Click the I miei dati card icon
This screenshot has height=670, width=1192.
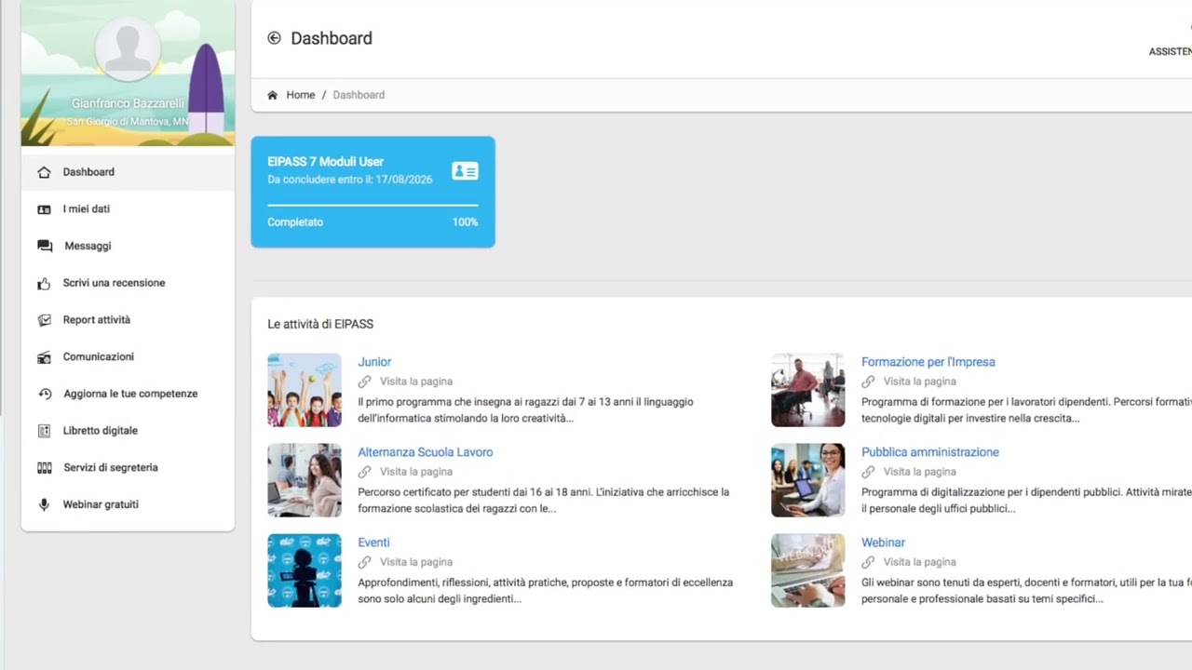click(x=44, y=209)
